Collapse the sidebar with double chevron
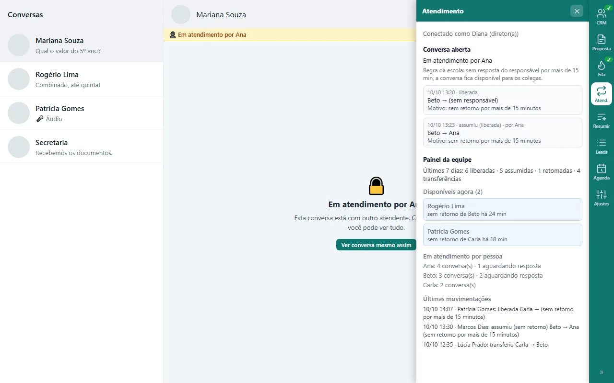 (602, 372)
